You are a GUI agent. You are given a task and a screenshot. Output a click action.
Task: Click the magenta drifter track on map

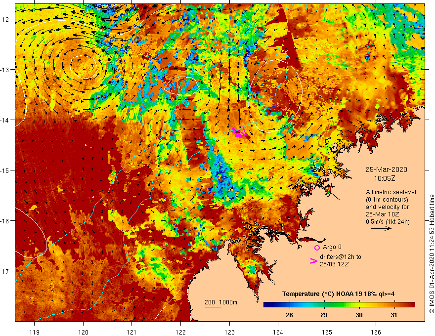pos(239,132)
